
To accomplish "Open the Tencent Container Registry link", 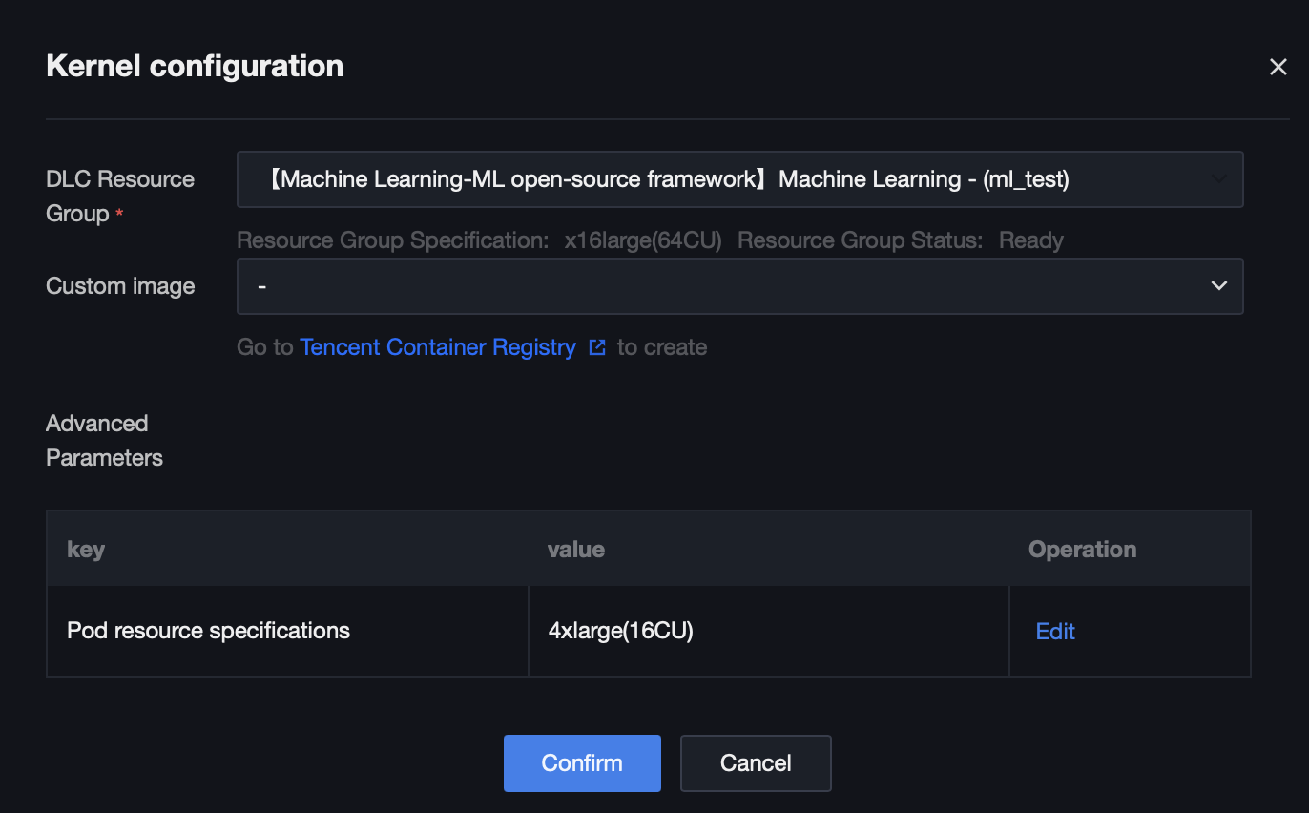I will tap(438, 347).
